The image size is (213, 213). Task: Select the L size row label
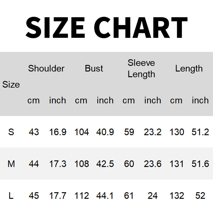pos(11,196)
